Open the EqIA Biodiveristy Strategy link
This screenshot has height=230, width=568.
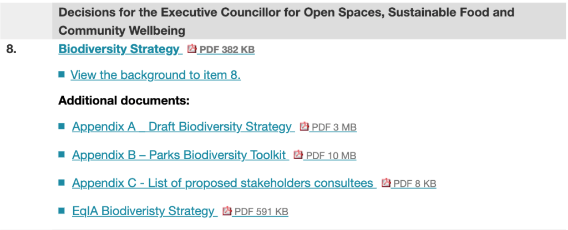coord(143,211)
